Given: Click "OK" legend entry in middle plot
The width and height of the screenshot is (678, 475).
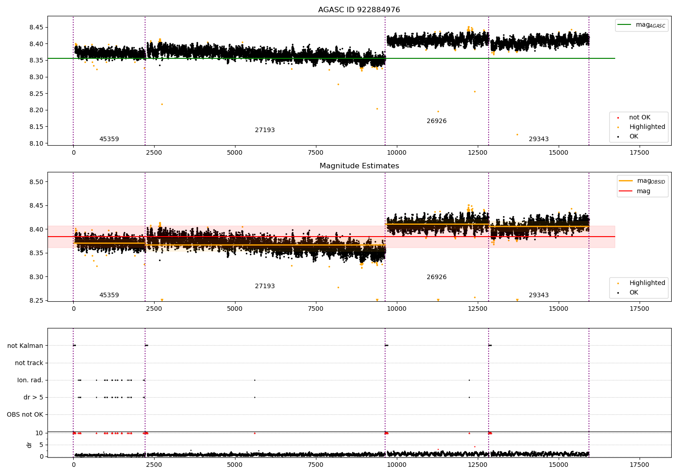Looking at the screenshot, I should tap(634, 293).
